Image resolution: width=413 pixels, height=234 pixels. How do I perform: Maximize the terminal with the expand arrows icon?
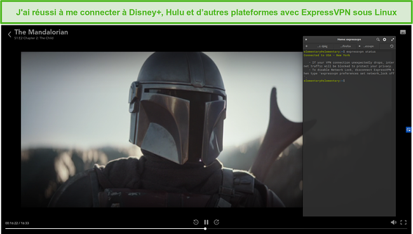point(393,39)
